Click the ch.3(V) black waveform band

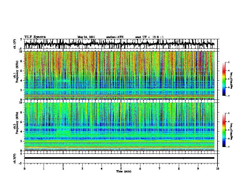click(119, 158)
